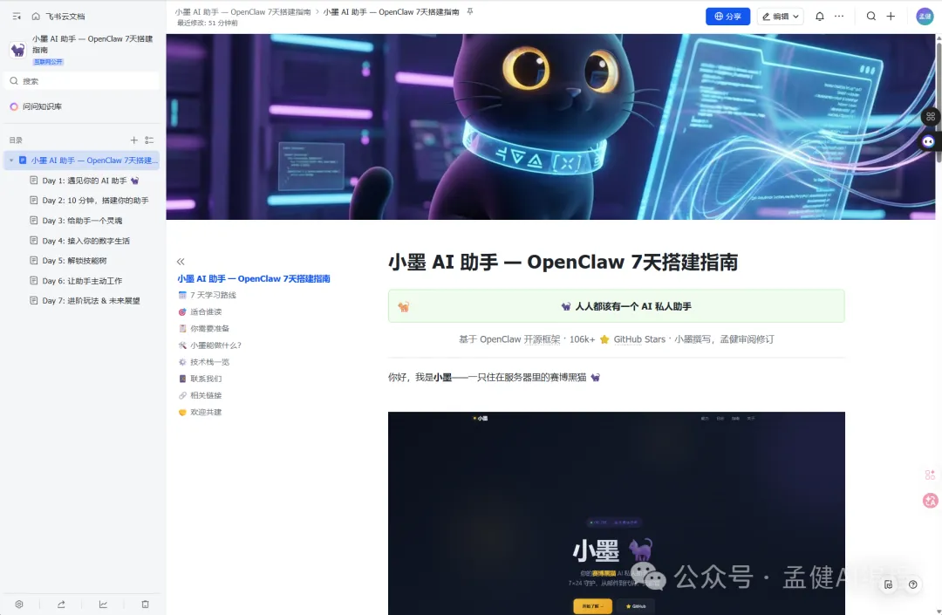Open the GitHub Stars link
This screenshot has height=615, width=942.
pos(638,339)
